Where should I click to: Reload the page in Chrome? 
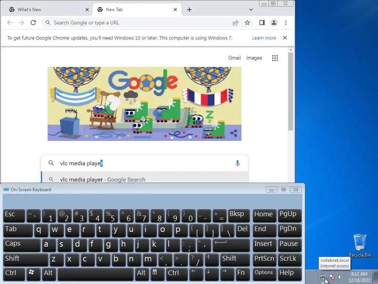[x=33, y=23]
